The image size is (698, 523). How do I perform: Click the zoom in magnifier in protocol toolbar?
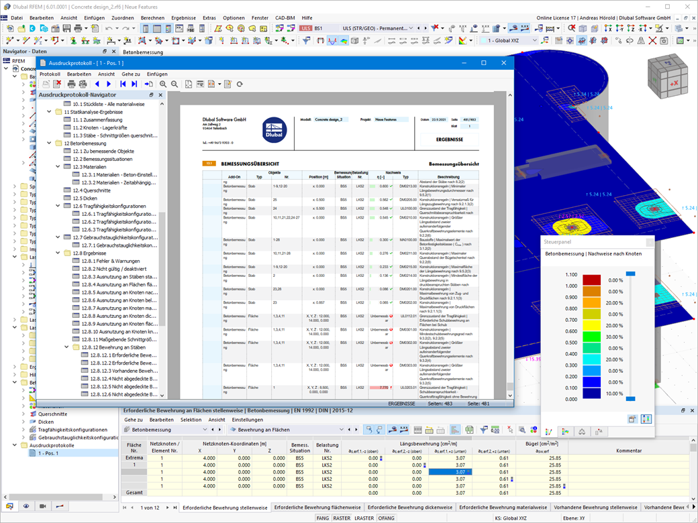point(163,84)
